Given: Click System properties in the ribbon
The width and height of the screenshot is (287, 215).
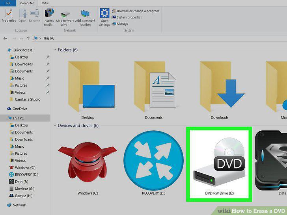Looking at the screenshot, I should tap(127, 17).
